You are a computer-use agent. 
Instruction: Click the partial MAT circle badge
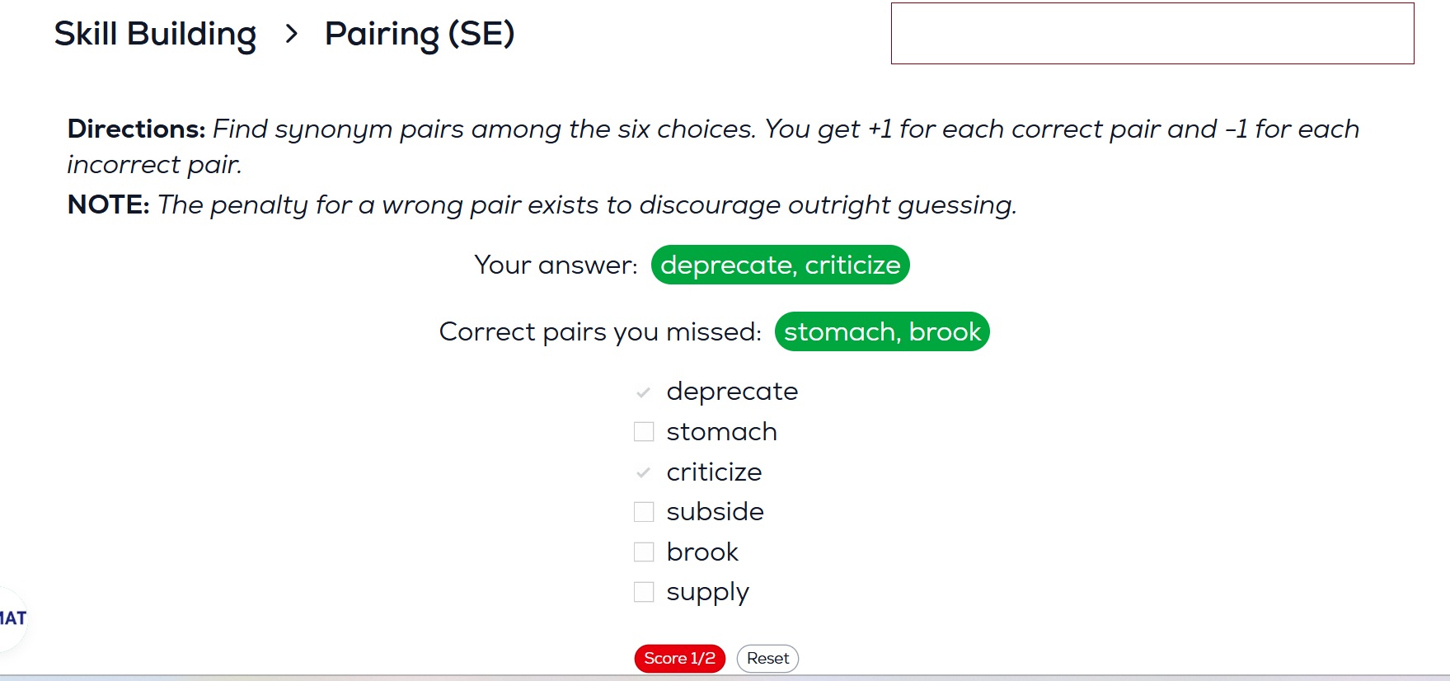click(12, 618)
